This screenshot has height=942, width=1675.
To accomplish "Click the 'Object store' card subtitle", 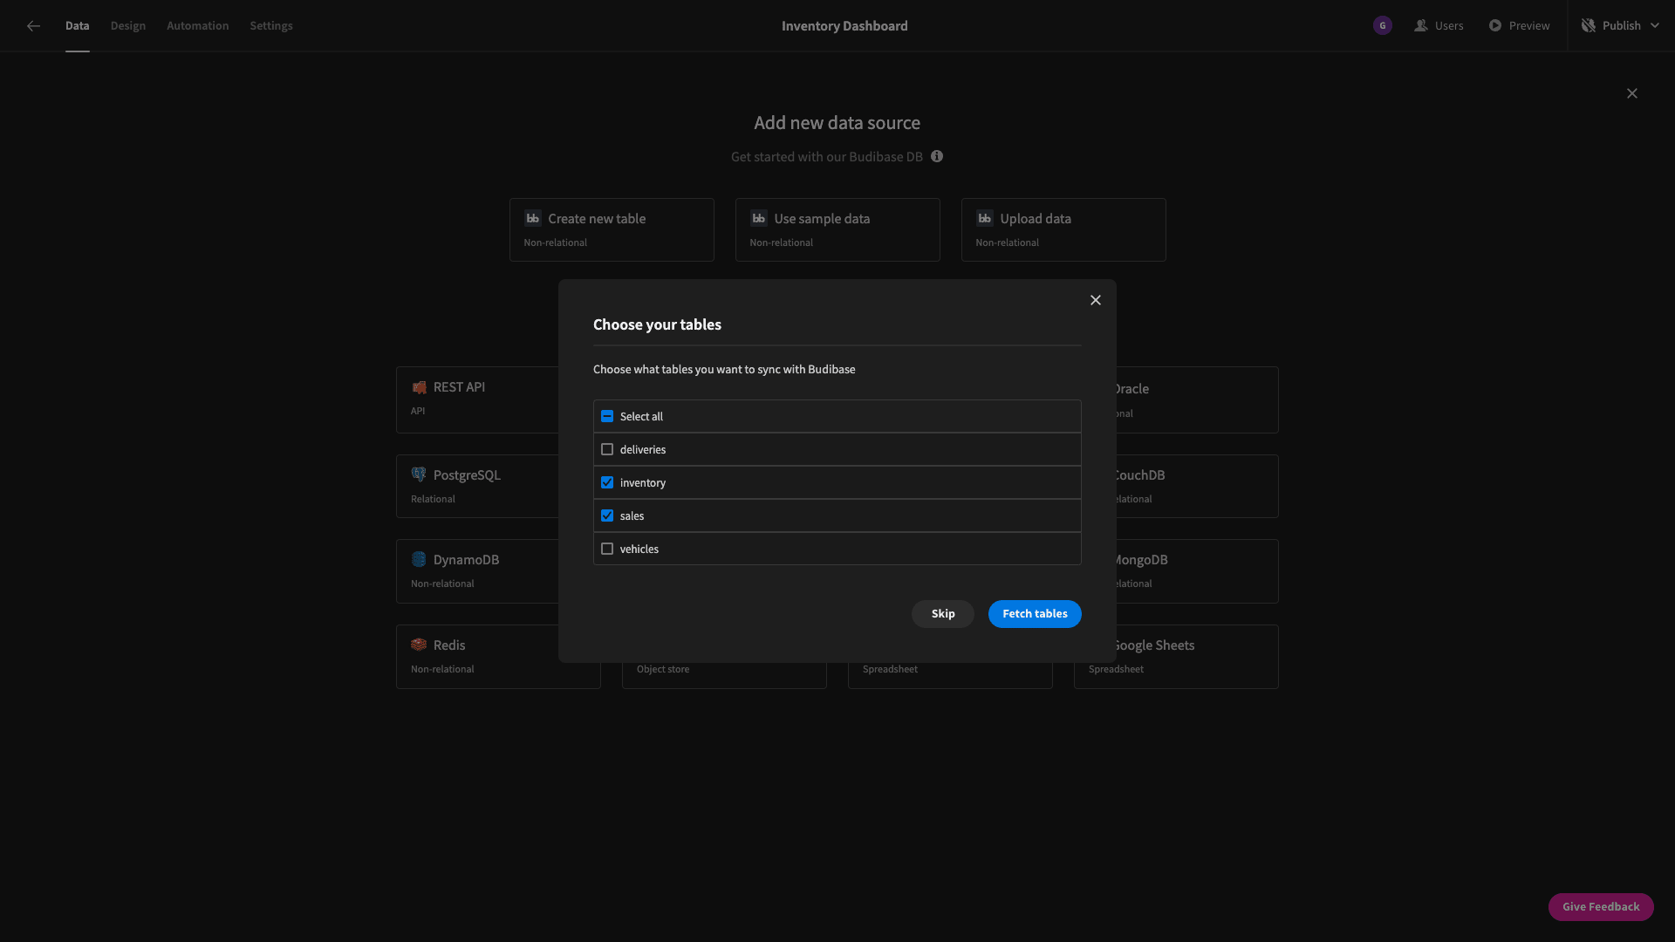I will [663, 669].
